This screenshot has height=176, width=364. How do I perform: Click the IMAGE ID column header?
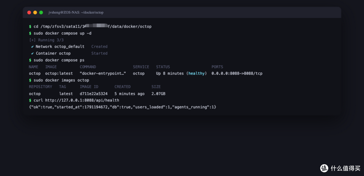(89, 87)
